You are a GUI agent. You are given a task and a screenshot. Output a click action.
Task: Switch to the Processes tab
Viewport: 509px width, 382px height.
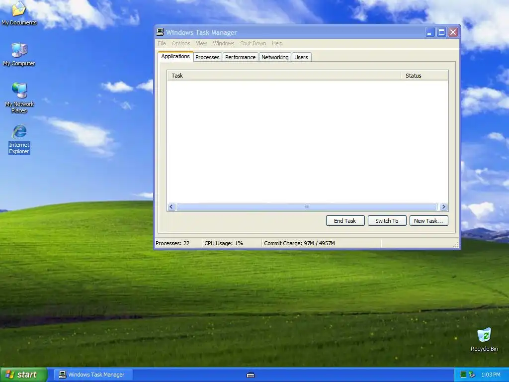207,57
